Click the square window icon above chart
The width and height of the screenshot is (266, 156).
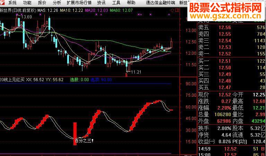tap(177, 10)
